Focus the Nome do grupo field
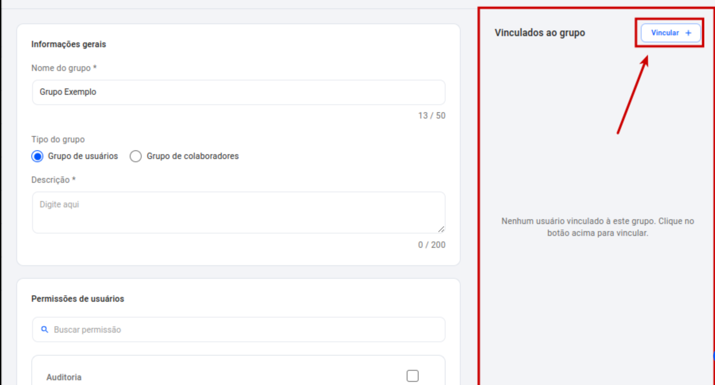Image resolution: width=715 pixels, height=385 pixels. 238,92
